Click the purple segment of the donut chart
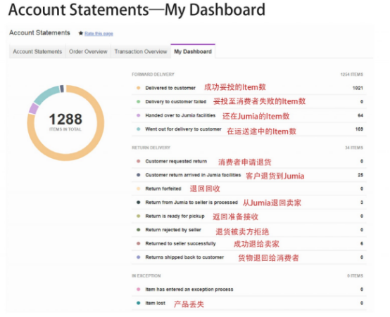Viewport: 390px width, 317px height. (33, 108)
